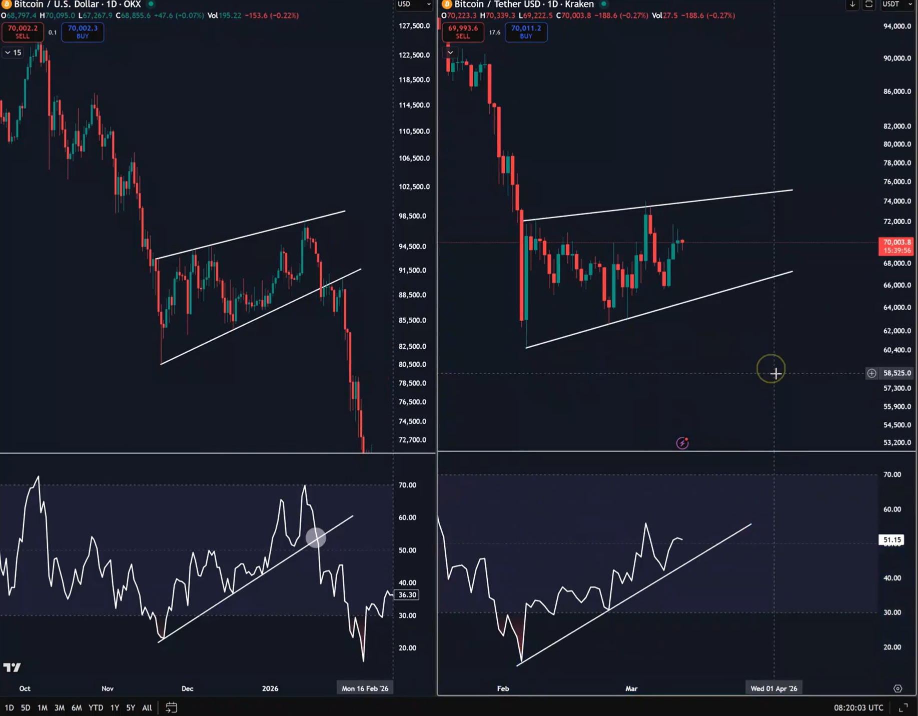
Task: Click the date label Mon 16 Feb '26
Action: 365,688
